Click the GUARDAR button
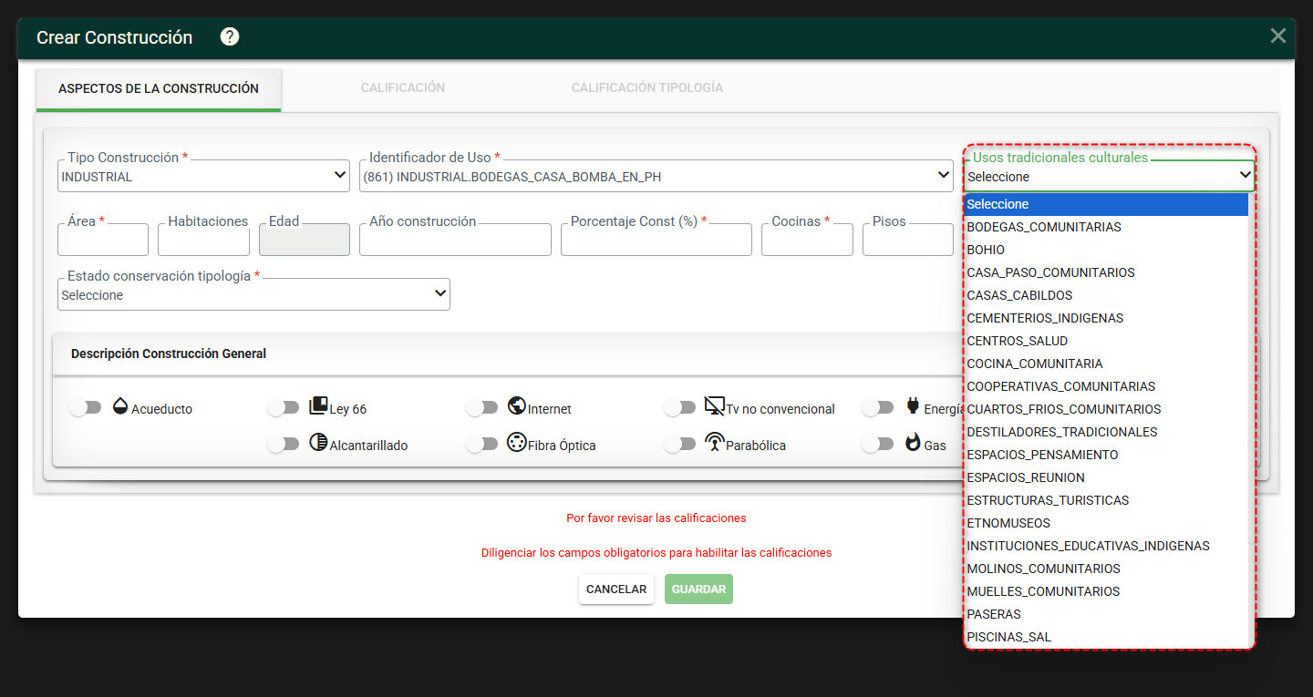 698,589
